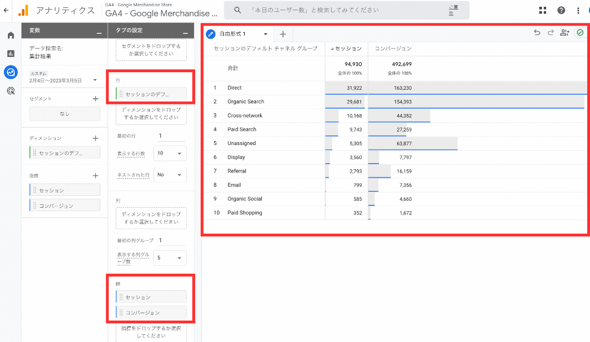Viewport: 590px width, 342px height.
Task: Grab the コンバージョン value drag handle
Action: [x=121, y=312]
